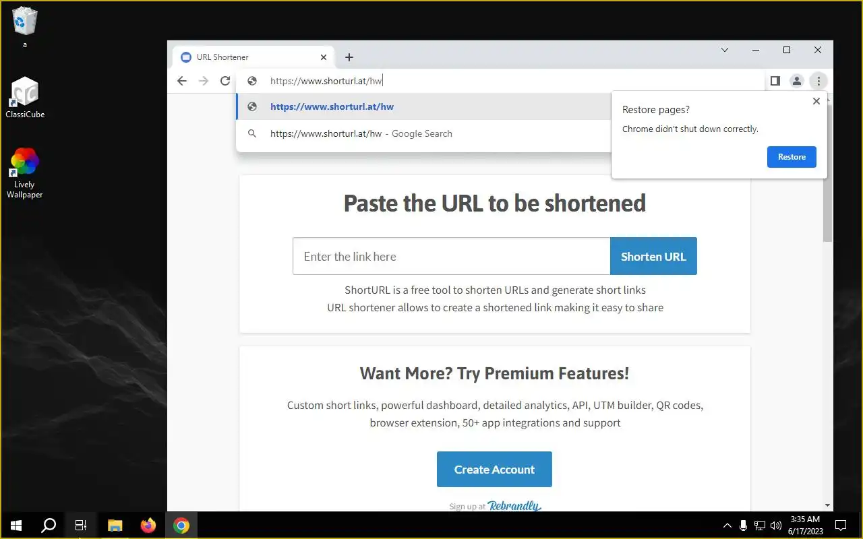Click the Create Account button
The height and width of the screenshot is (539, 863).
tap(494, 470)
